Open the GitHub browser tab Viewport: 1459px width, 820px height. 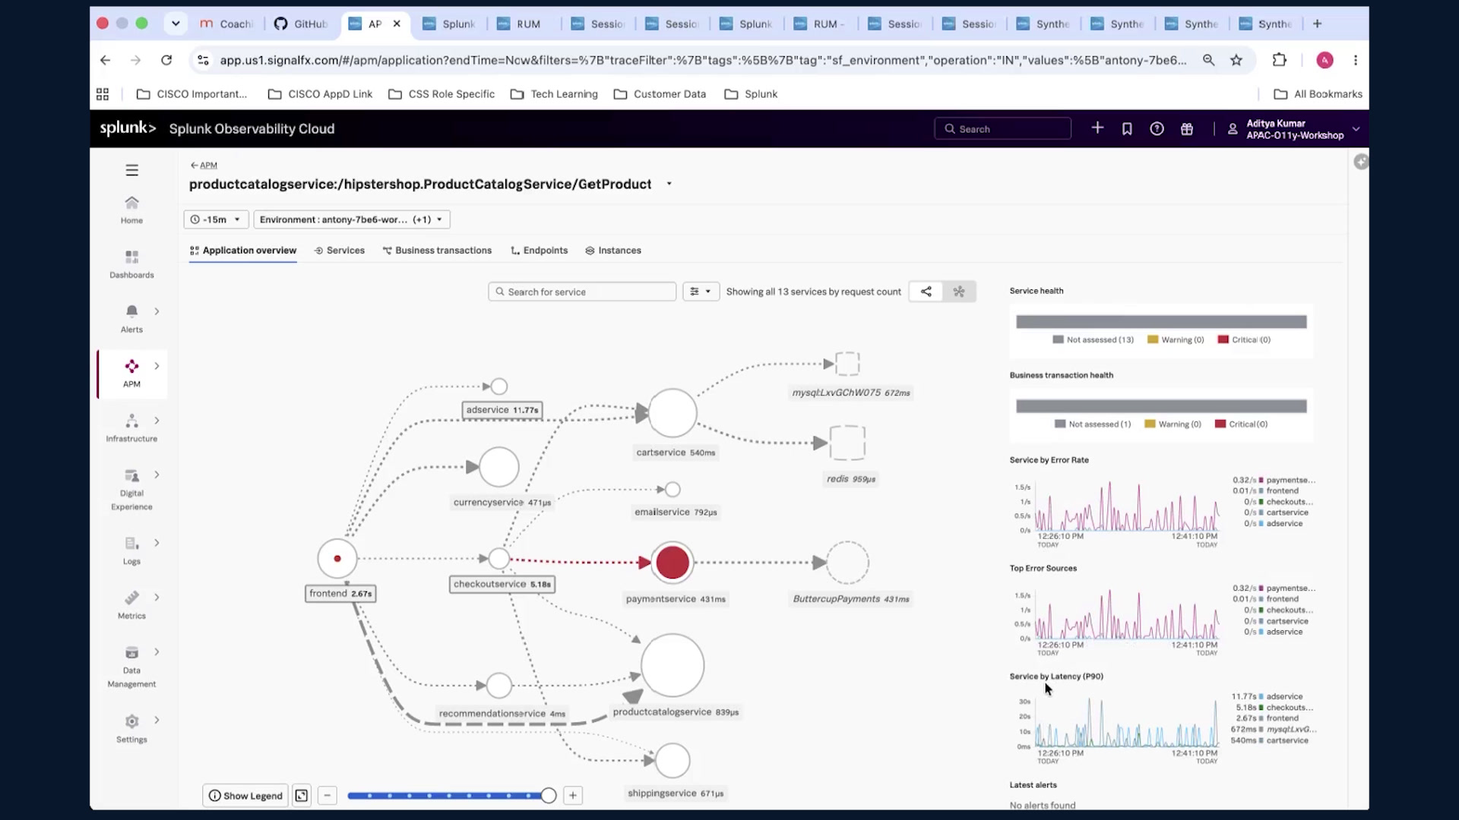tap(301, 24)
